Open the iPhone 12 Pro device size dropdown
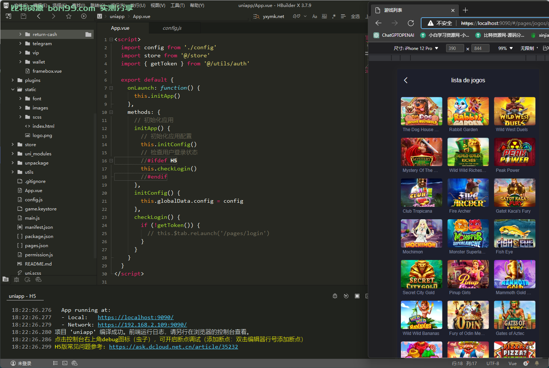 416,48
